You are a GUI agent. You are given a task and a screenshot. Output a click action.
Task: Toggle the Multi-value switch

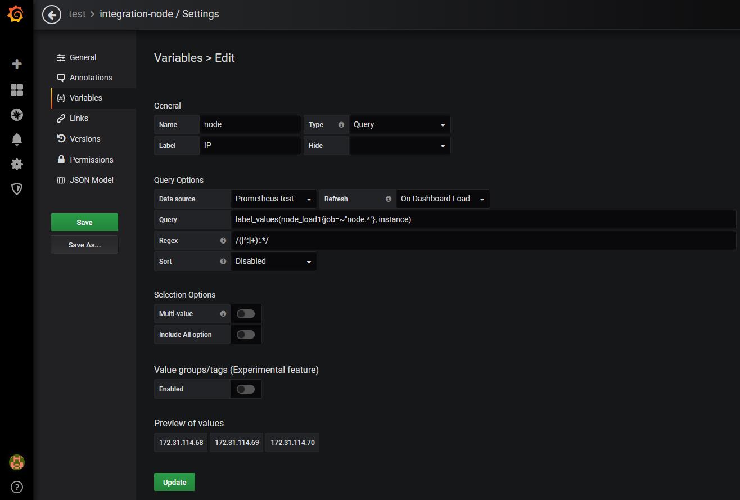tap(246, 314)
